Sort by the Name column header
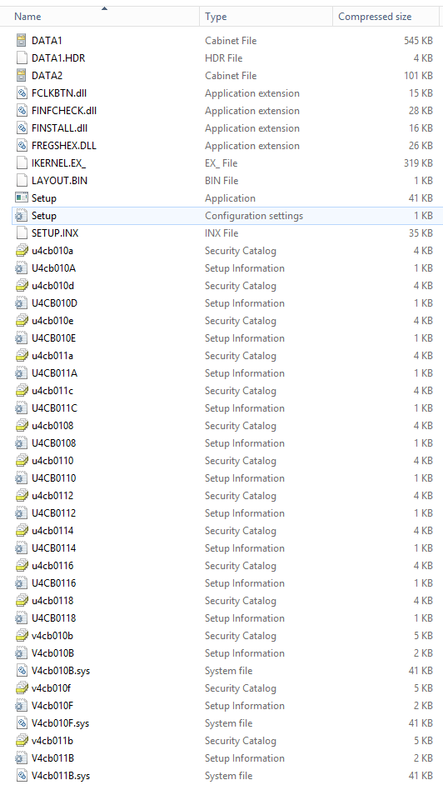Screen dimensions: 443x790 tap(27, 17)
